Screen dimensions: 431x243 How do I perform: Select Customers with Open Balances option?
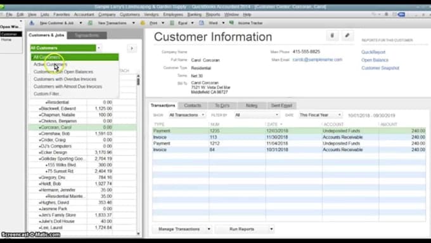(63, 72)
